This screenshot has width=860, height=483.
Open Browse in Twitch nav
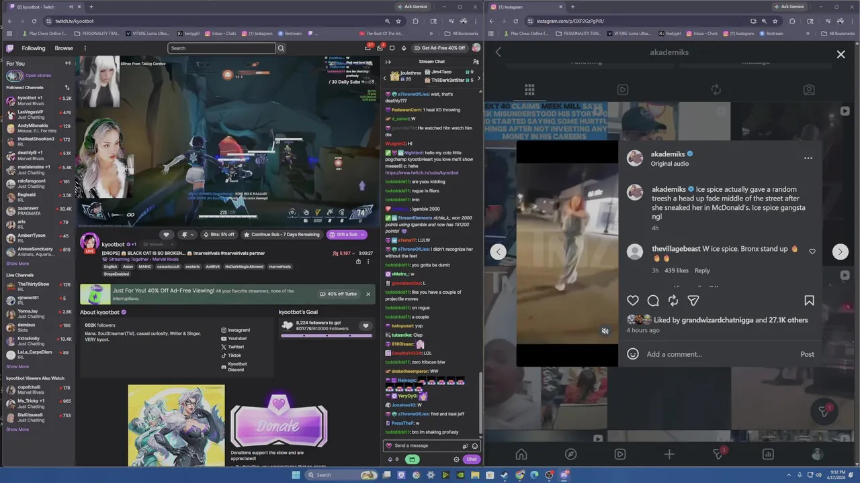click(64, 48)
